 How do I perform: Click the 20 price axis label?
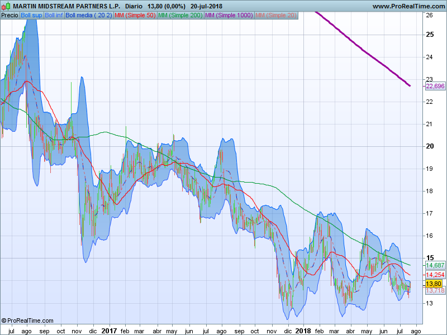[x=430, y=146]
